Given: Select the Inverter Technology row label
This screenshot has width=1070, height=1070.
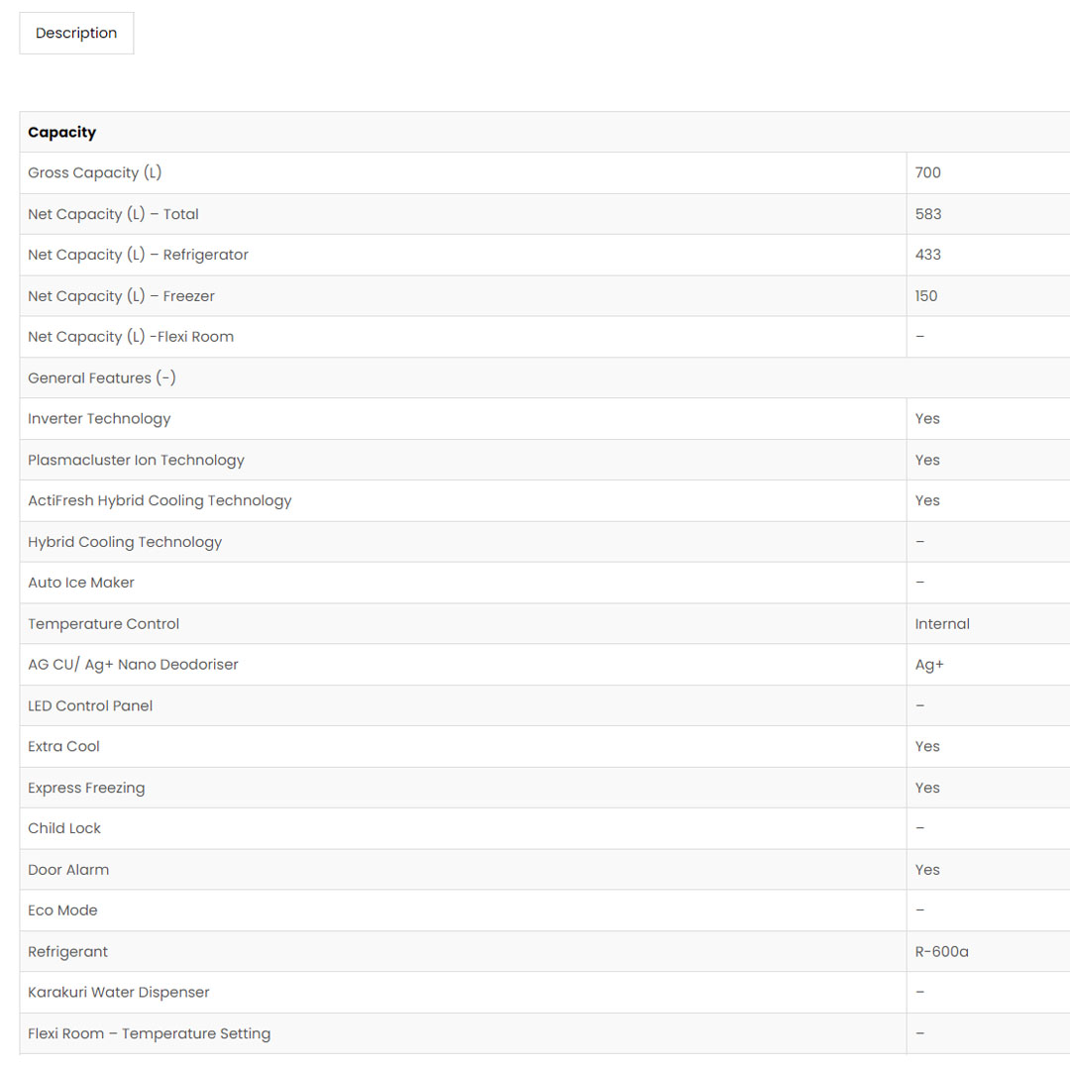Looking at the screenshot, I should point(99,418).
